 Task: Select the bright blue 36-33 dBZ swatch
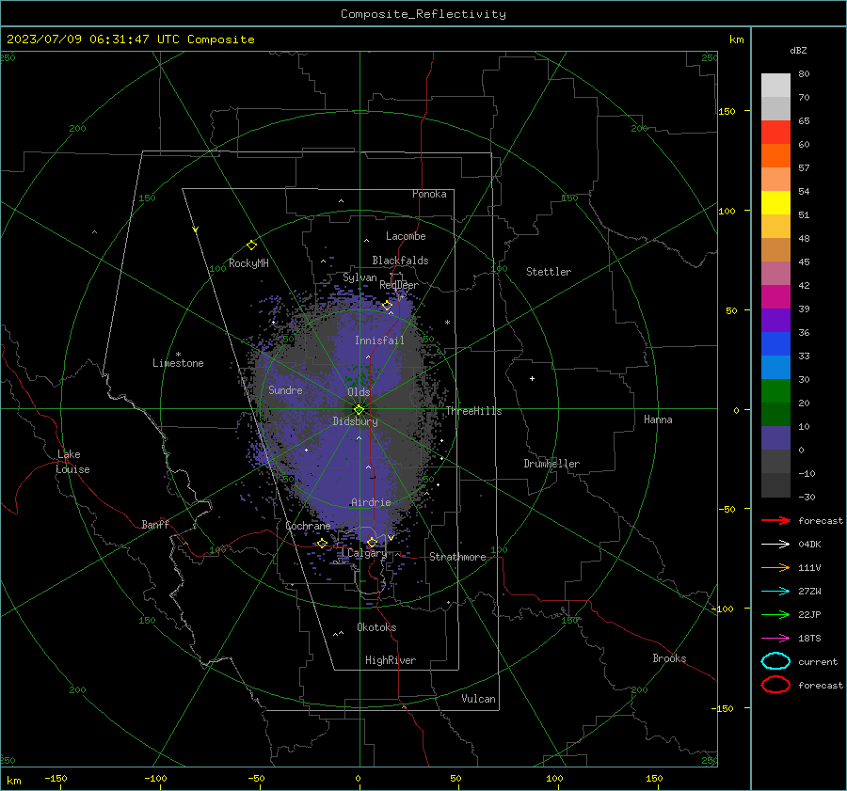[x=775, y=344]
